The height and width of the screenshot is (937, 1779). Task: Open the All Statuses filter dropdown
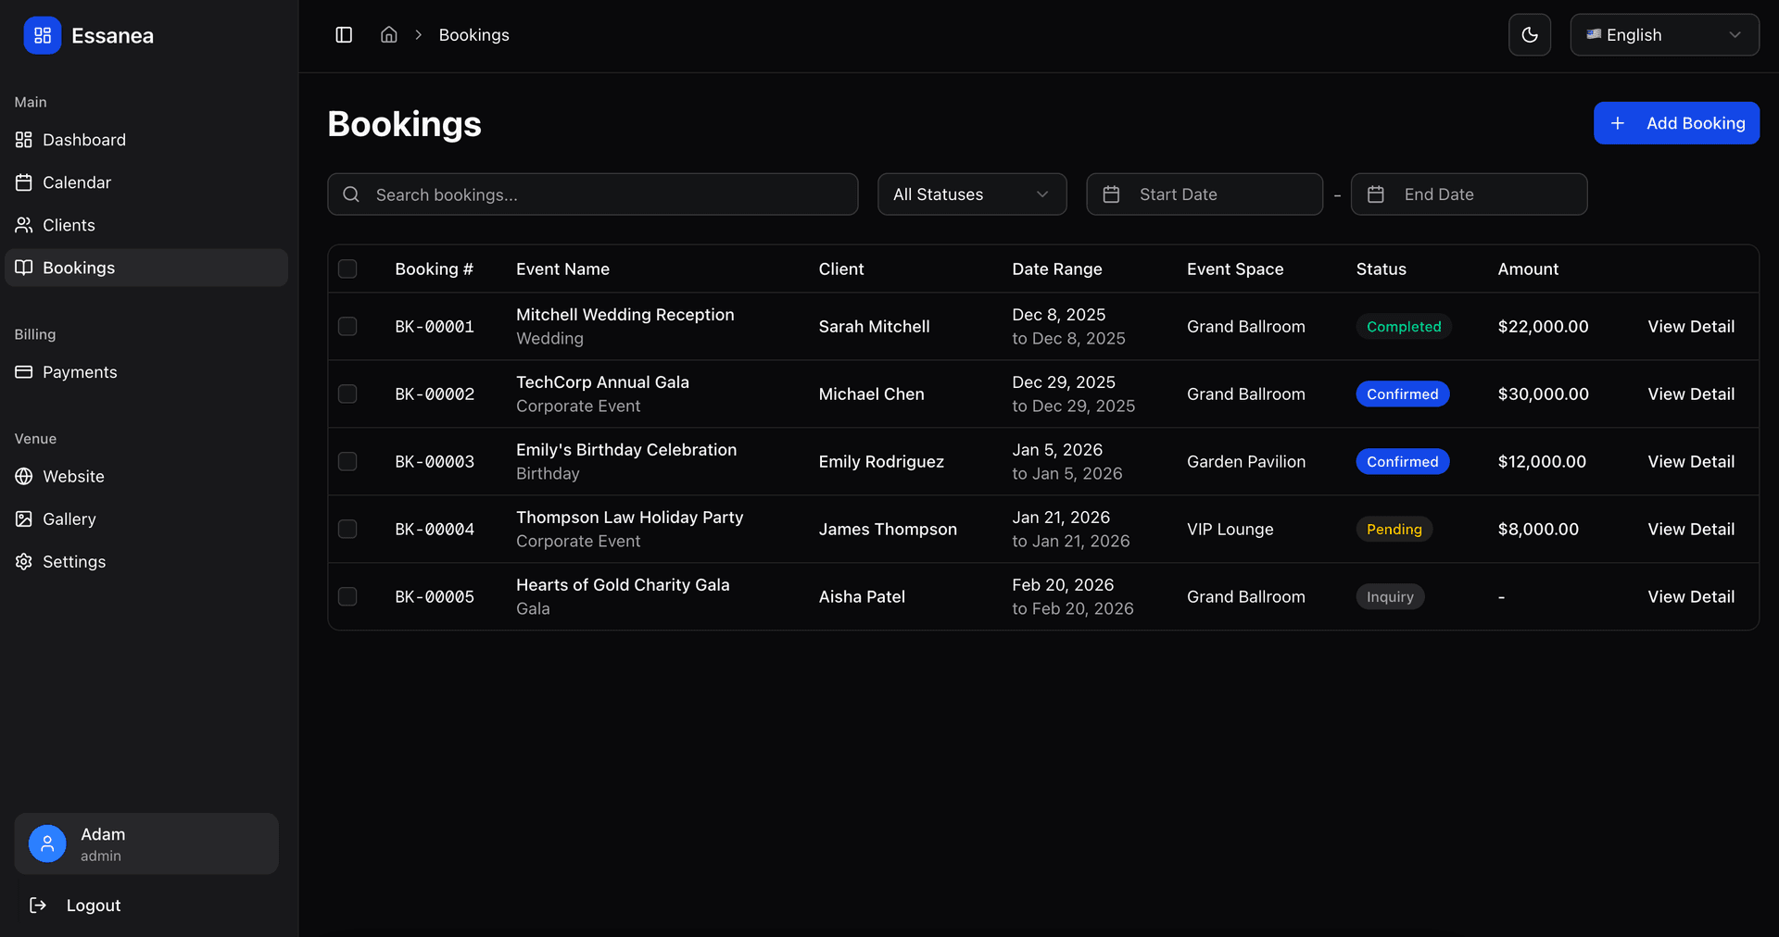coord(971,194)
